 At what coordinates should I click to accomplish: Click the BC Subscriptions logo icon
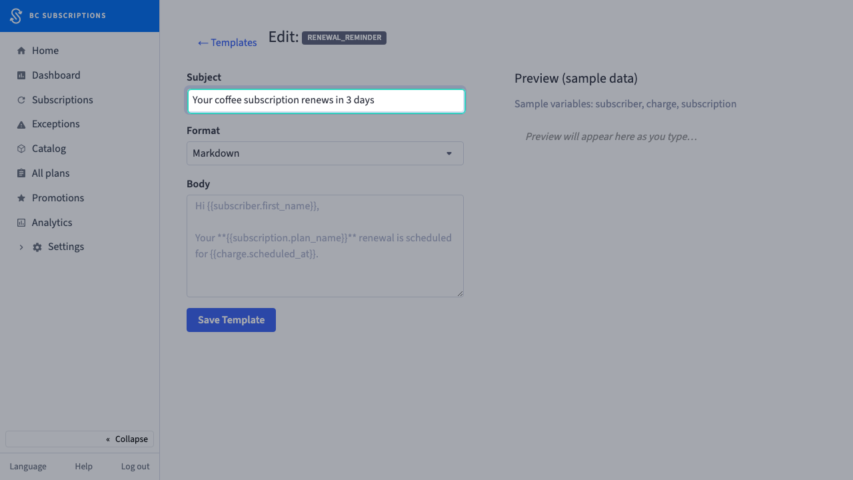pos(16,16)
